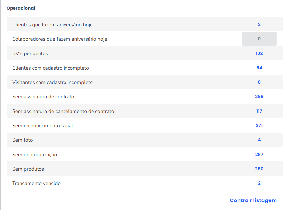Viewport: 288px width, 210px height.
Task: Click the 271 count for facial recognition
Action: pos(259,126)
